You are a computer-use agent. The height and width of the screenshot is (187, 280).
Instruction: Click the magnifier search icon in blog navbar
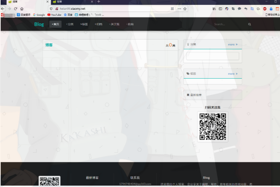pyautogui.click(x=250, y=24)
